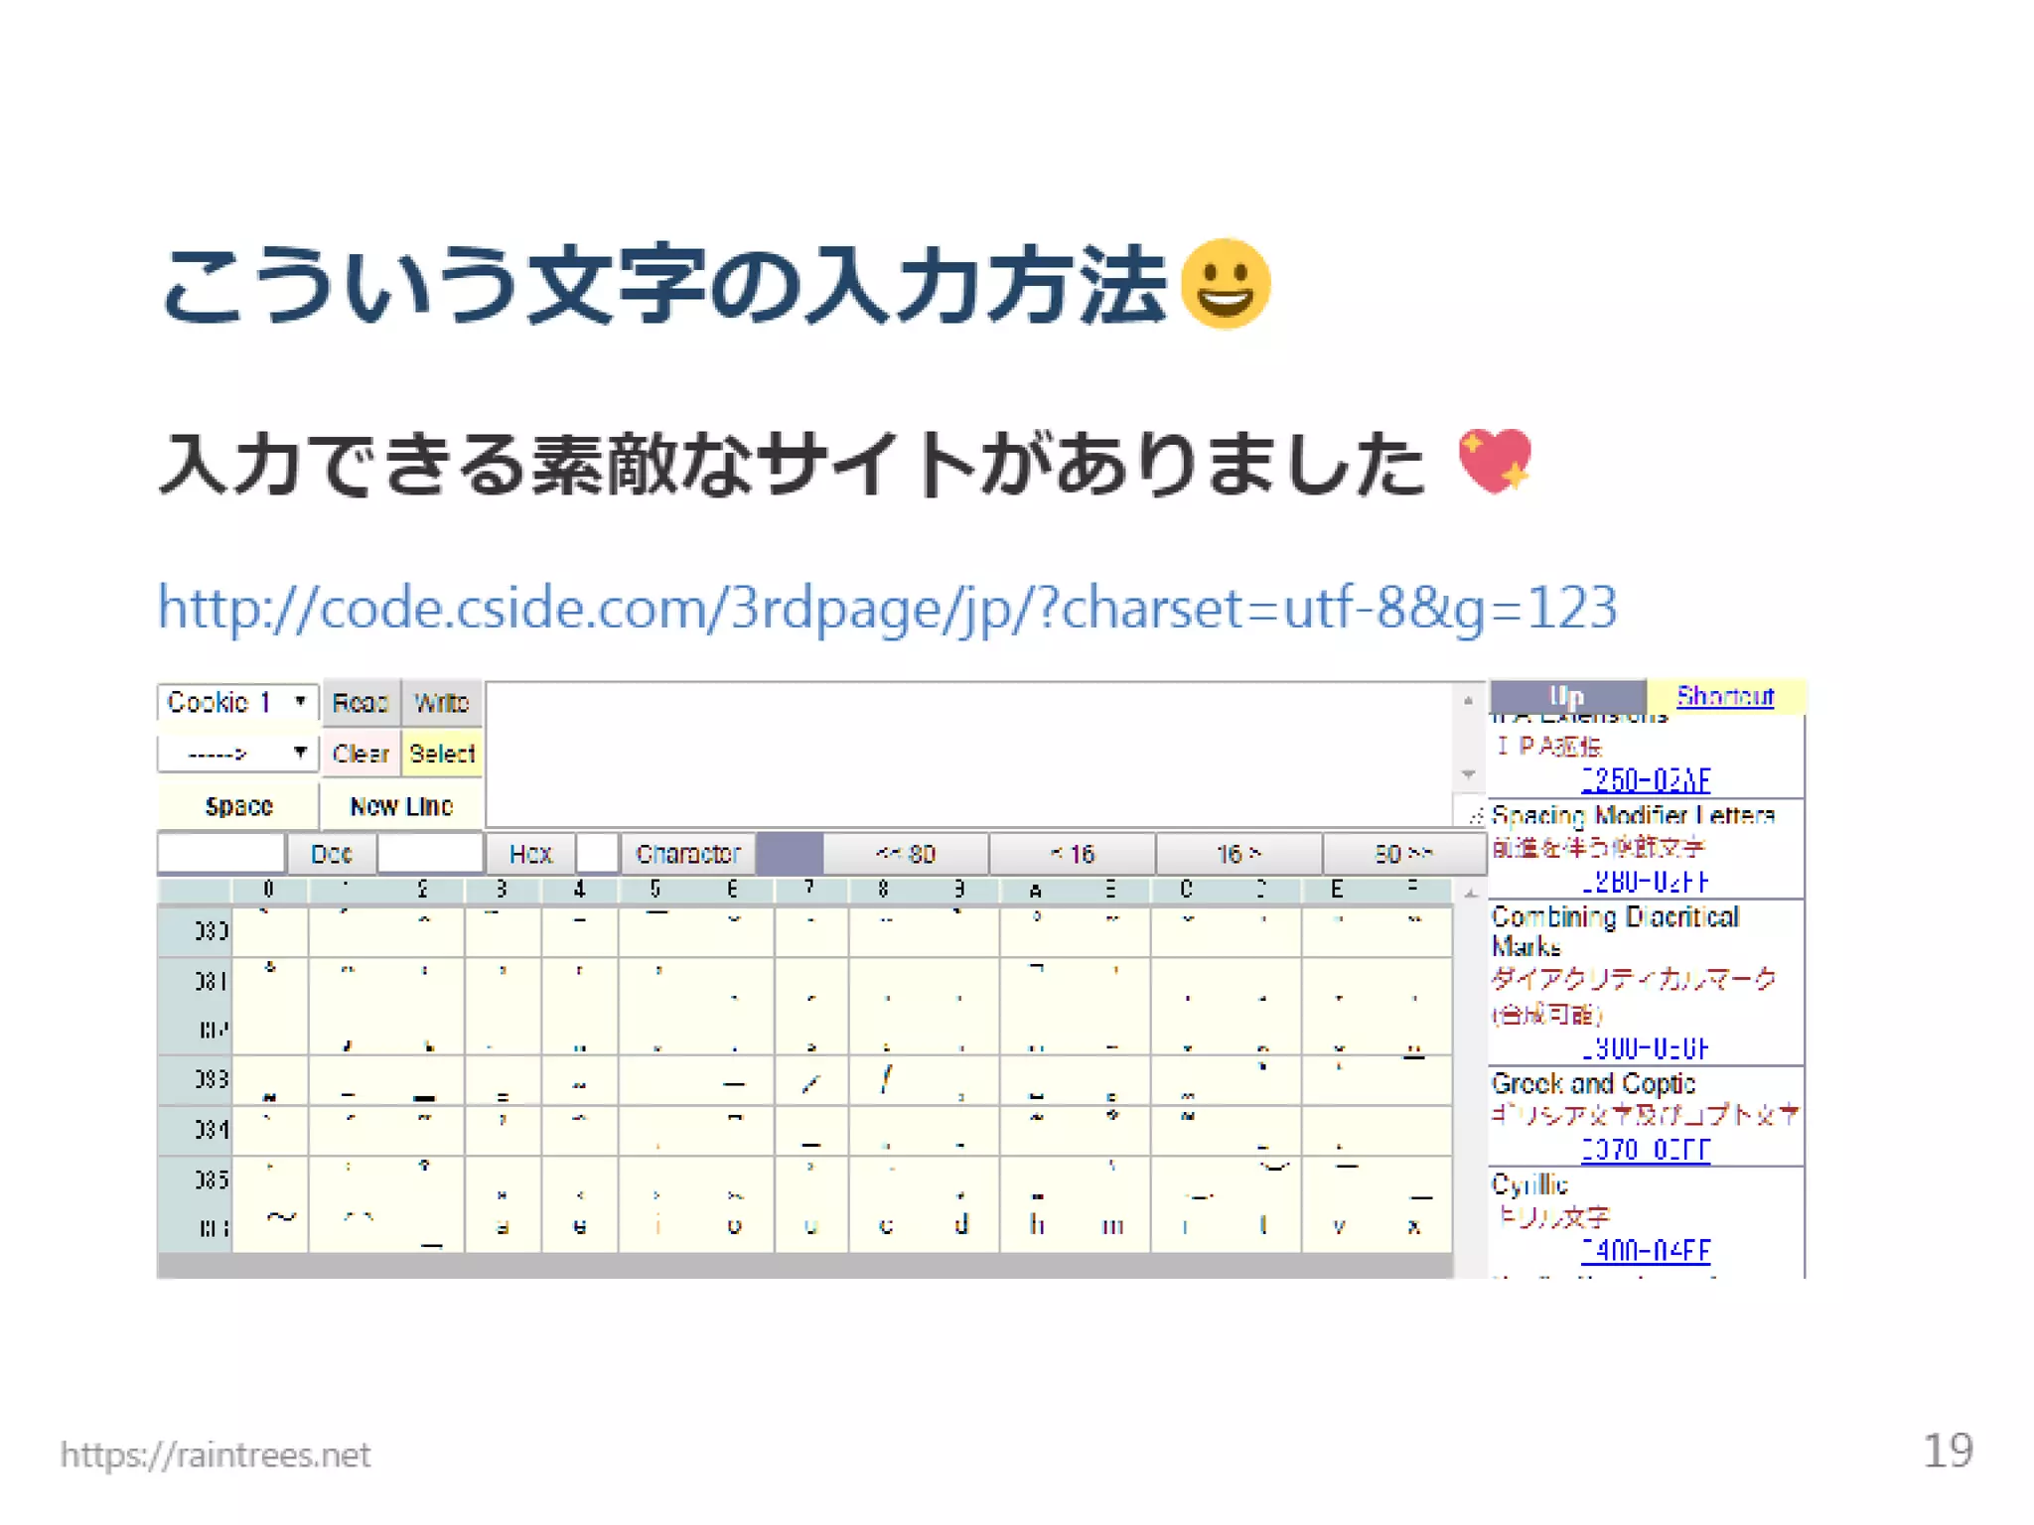The height and width of the screenshot is (1525, 2034).
Task: Pick the long slash character in row 033
Action: pyautogui.click(x=886, y=1080)
